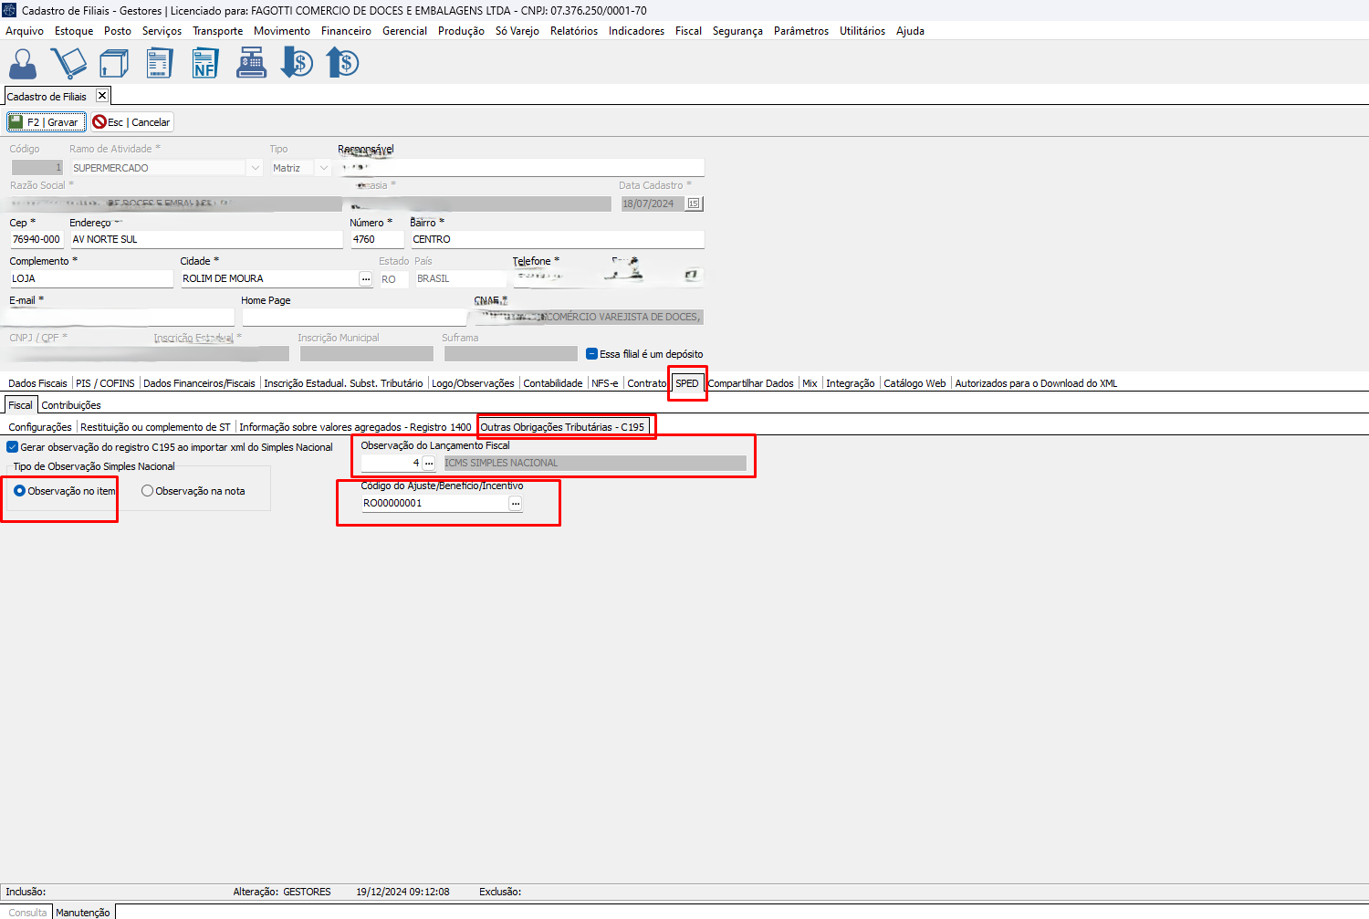Open the NF fiscal note icon

205,64
